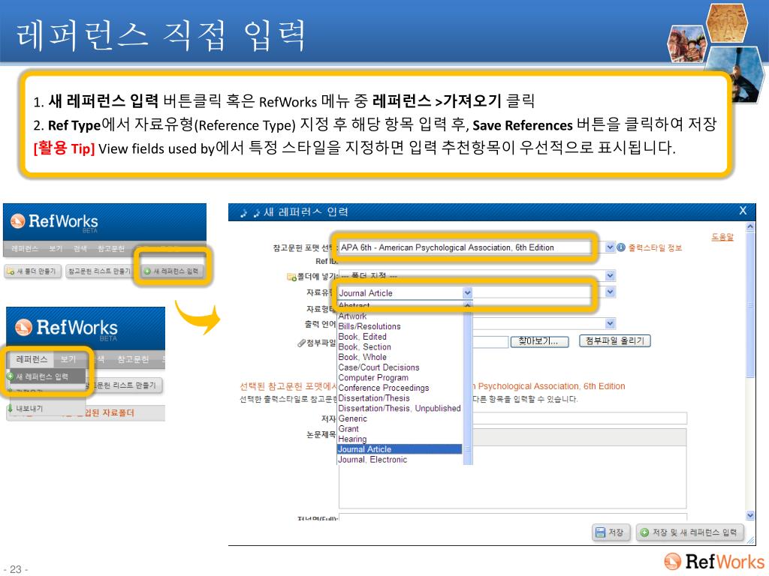Click the up arrow of the type list scrollbar
The height and width of the screenshot is (576, 769).
(x=468, y=306)
